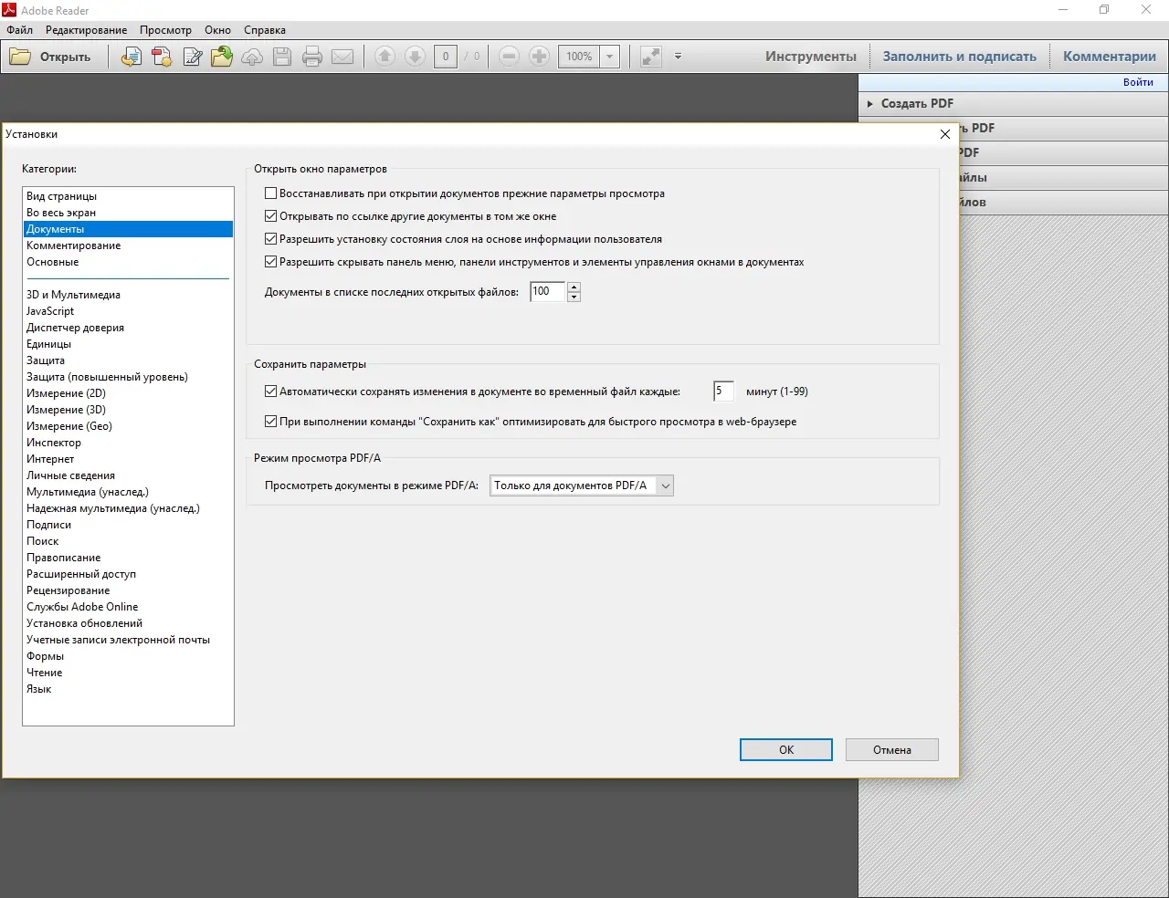This screenshot has width=1169, height=898.
Task: Toggle opening linked documents in same window
Action: 270,216
